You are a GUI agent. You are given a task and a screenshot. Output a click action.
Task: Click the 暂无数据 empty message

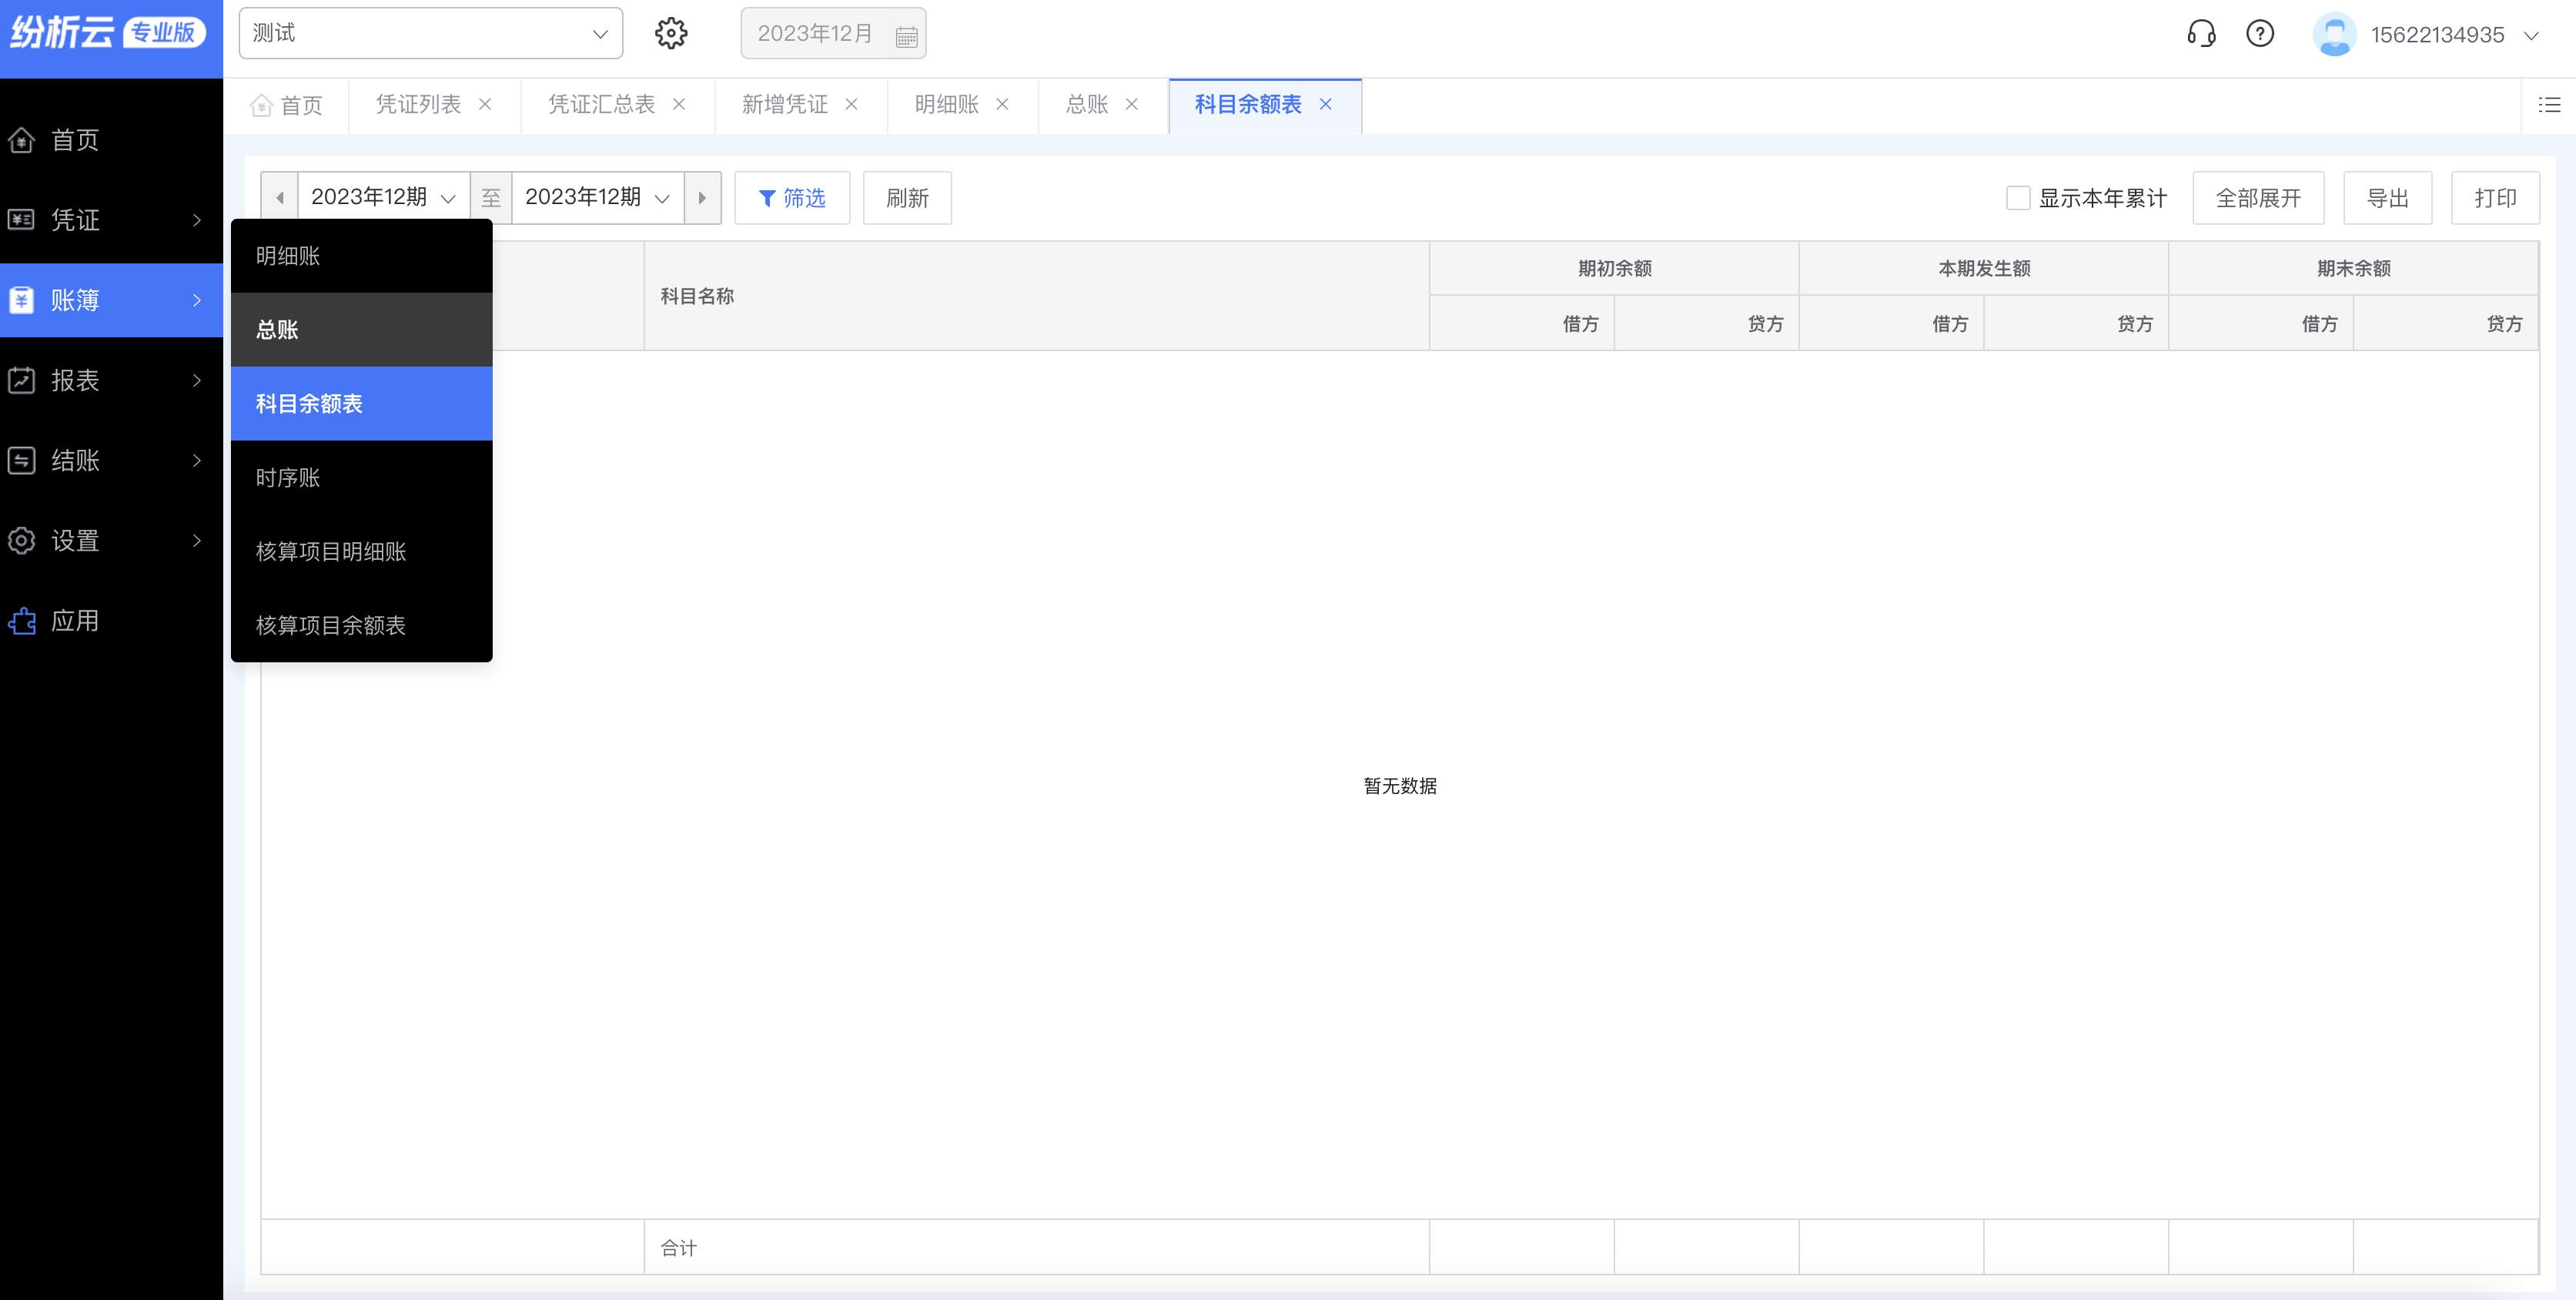click(x=1400, y=786)
